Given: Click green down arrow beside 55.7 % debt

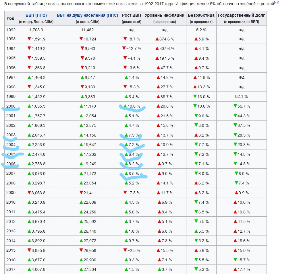Looking at the screenshot, I should [235, 106].
